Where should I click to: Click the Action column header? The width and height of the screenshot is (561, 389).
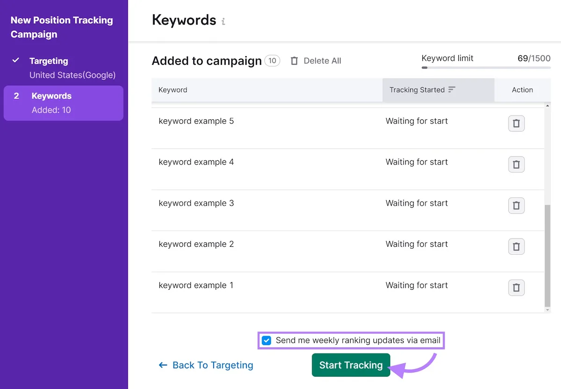point(522,90)
